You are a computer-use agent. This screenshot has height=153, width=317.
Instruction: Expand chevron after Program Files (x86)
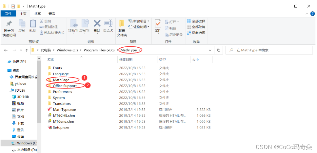tap(118, 50)
